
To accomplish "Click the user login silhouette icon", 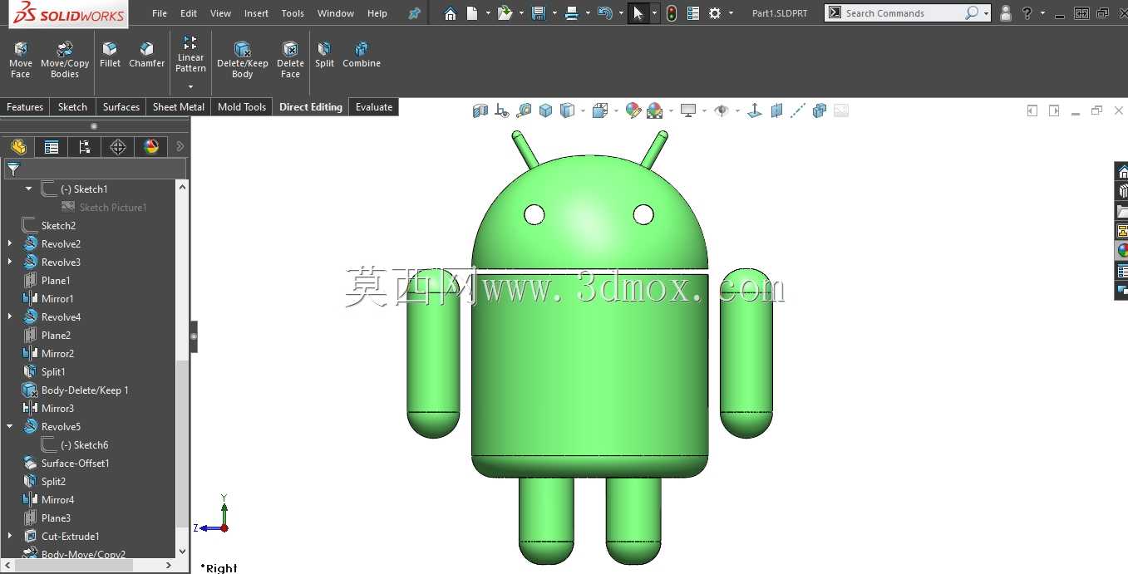I will (1006, 13).
